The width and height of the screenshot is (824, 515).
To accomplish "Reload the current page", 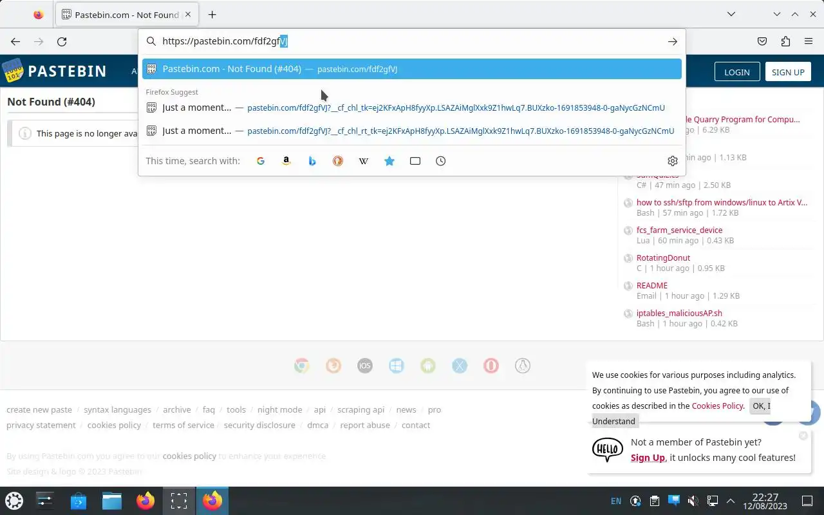I will 62,41.
